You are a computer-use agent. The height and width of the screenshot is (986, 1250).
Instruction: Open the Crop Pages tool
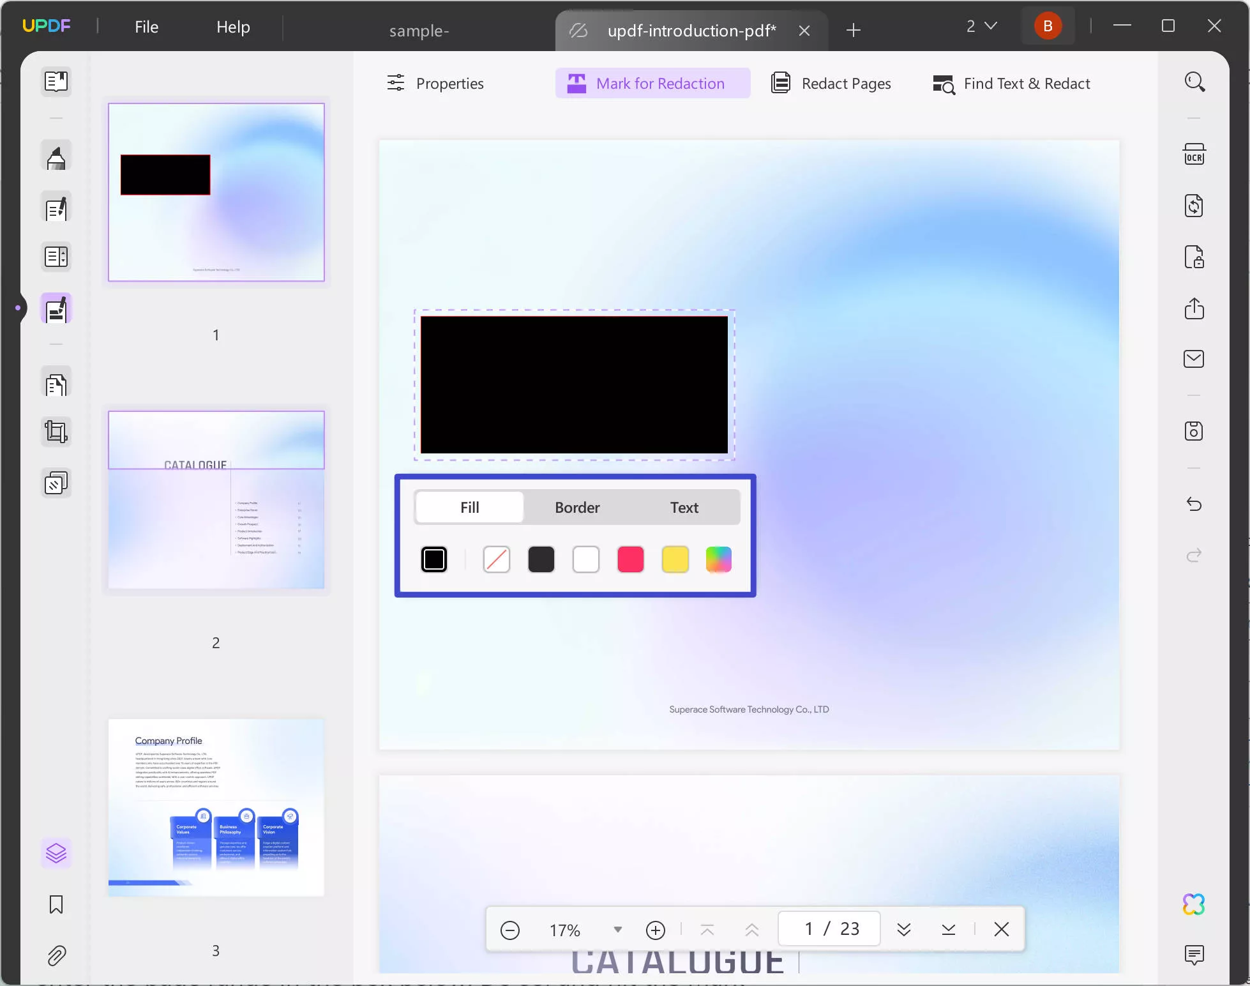(x=56, y=432)
